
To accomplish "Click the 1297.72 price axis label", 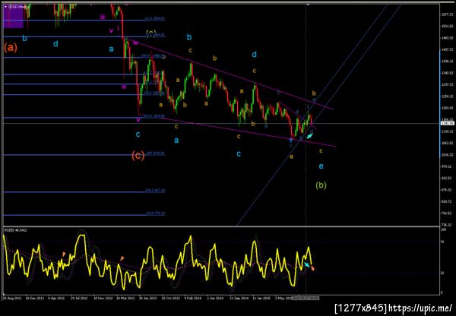I will coord(448,84).
